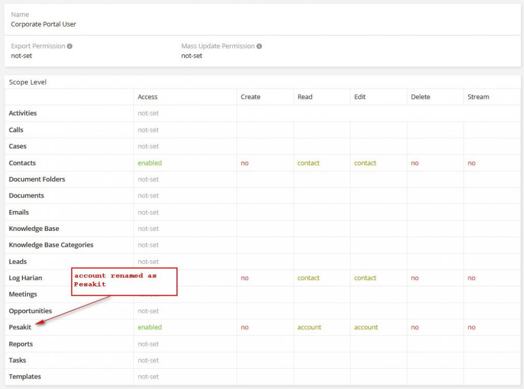The width and height of the screenshot is (524, 389).
Task: Select the Knowledge Base Categories row label
Action: click(51, 245)
